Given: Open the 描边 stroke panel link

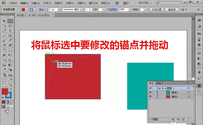Looking at the screenshot, I should click(42, 9).
